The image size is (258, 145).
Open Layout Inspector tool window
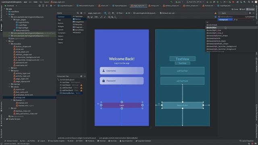(x=246, y=141)
